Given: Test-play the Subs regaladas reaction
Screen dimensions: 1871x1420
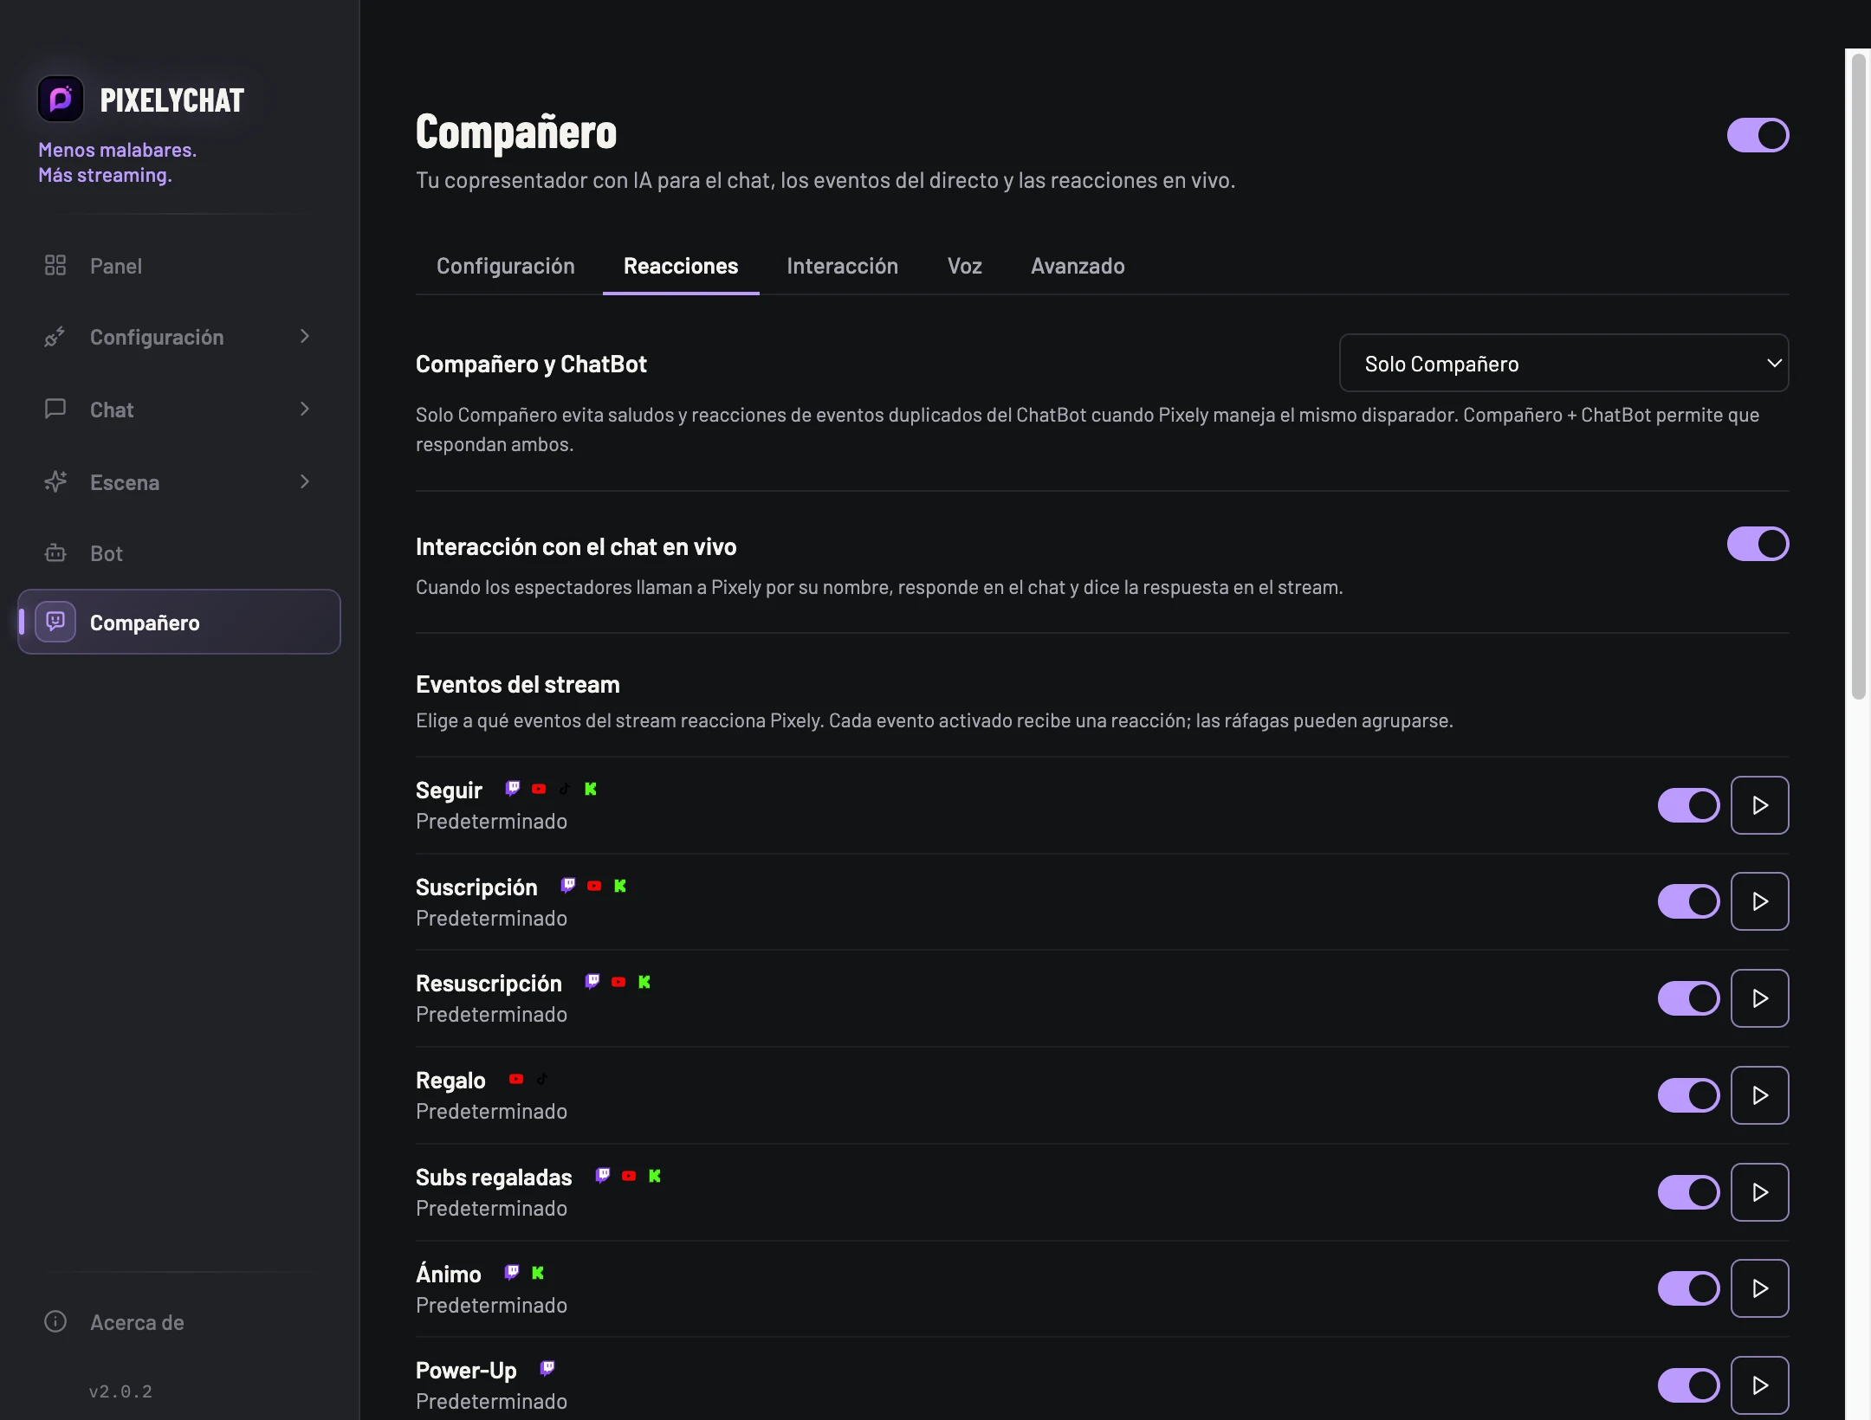Looking at the screenshot, I should coord(1759,1192).
